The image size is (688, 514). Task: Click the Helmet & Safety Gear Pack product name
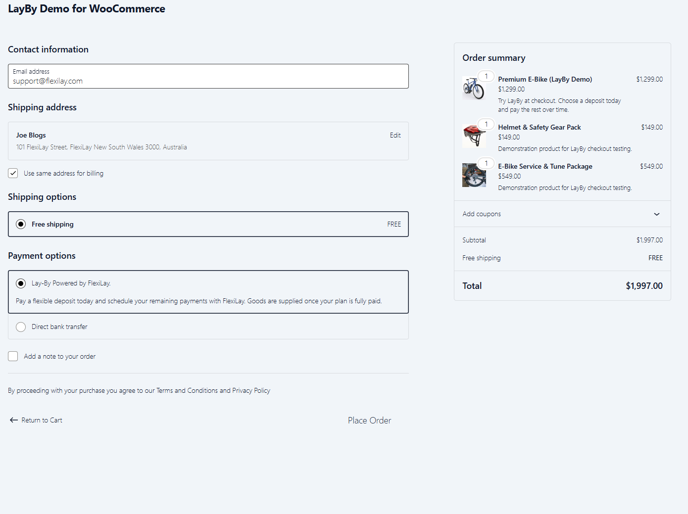[x=540, y=127]
